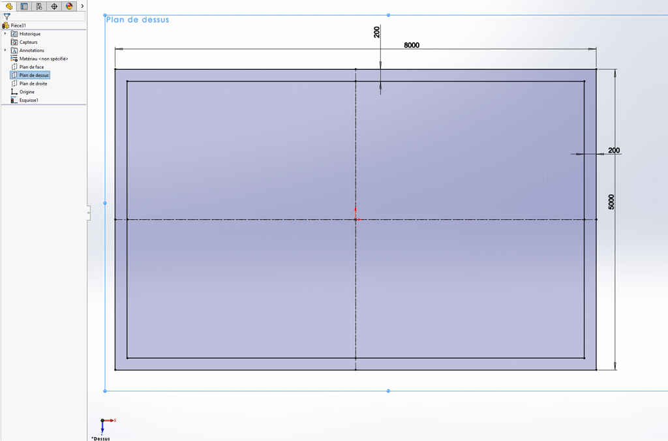668x441 pixels.
Task: Switch to the PropertyManager tab
Action: coord(24,6)
